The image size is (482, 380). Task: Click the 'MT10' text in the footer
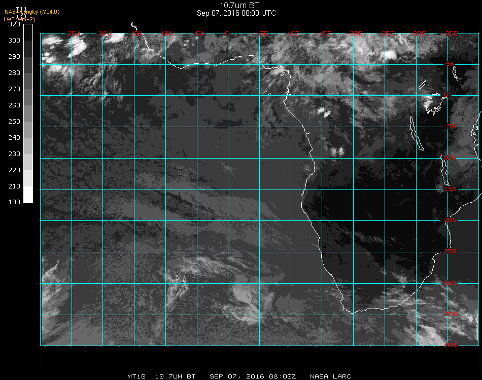136,376
